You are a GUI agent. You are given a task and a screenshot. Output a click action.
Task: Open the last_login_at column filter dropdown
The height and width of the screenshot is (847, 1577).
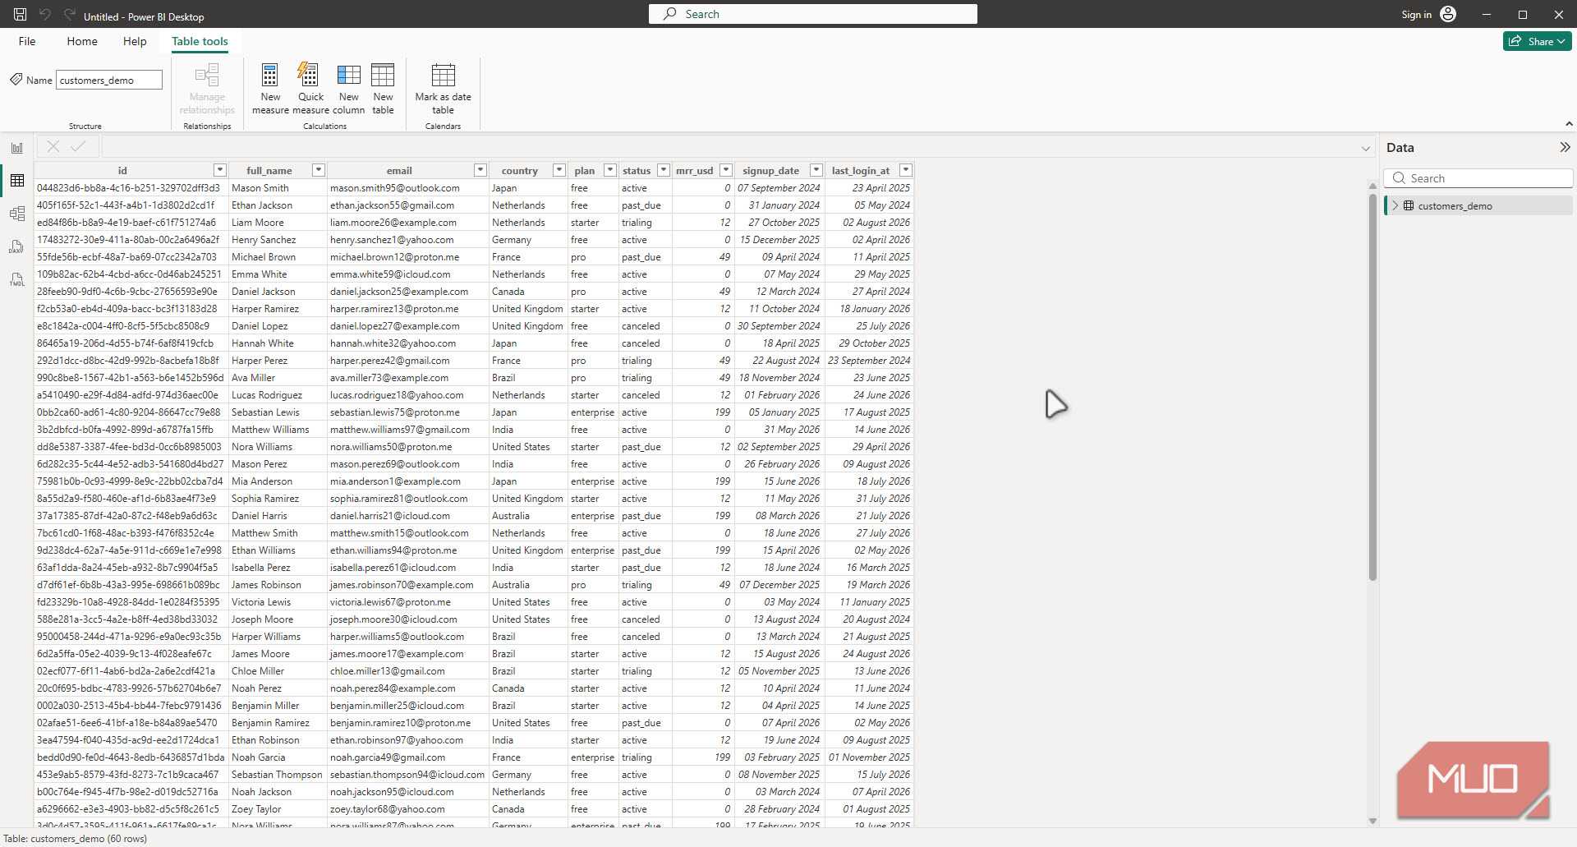point(906,170)
